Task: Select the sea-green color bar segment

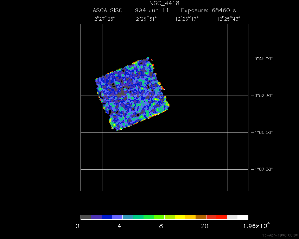Action: tap(138, 217)
